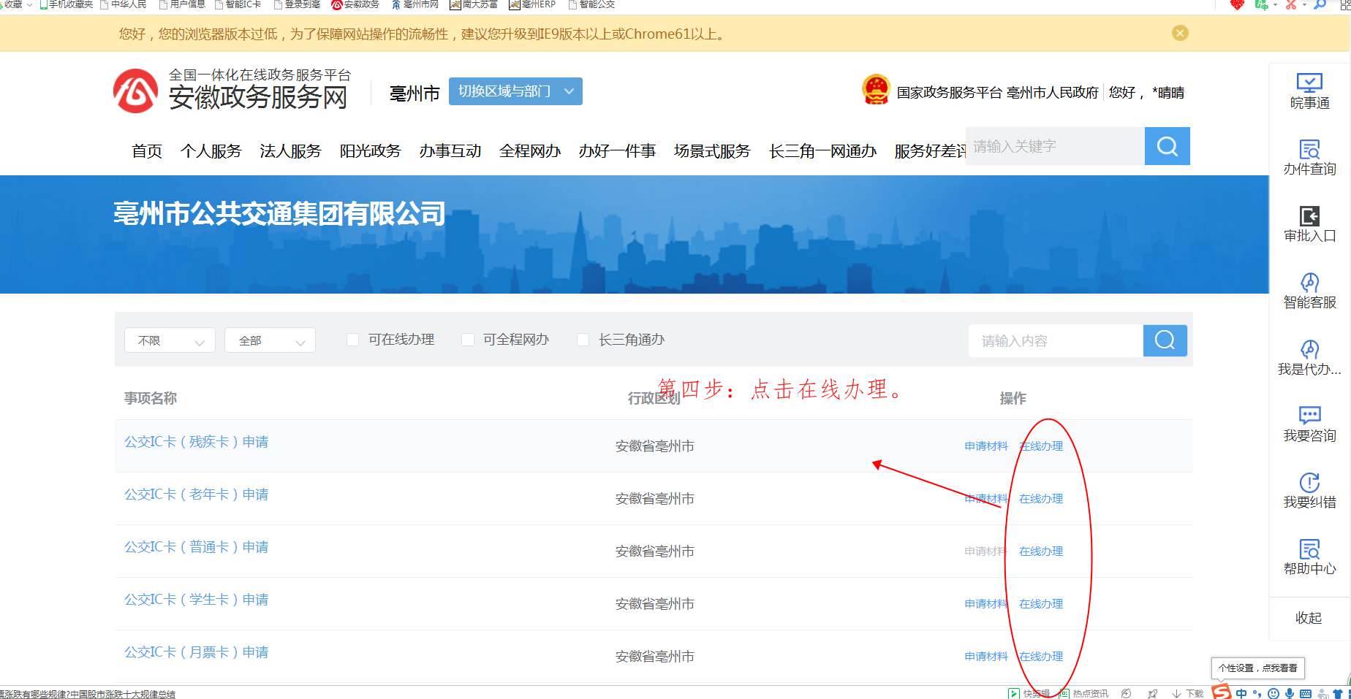1351x699 pixels.
Task: Open 申请材料 for 学生卡 application
Action: 986,604
